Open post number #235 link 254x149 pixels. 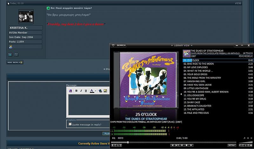pos(238,3)
